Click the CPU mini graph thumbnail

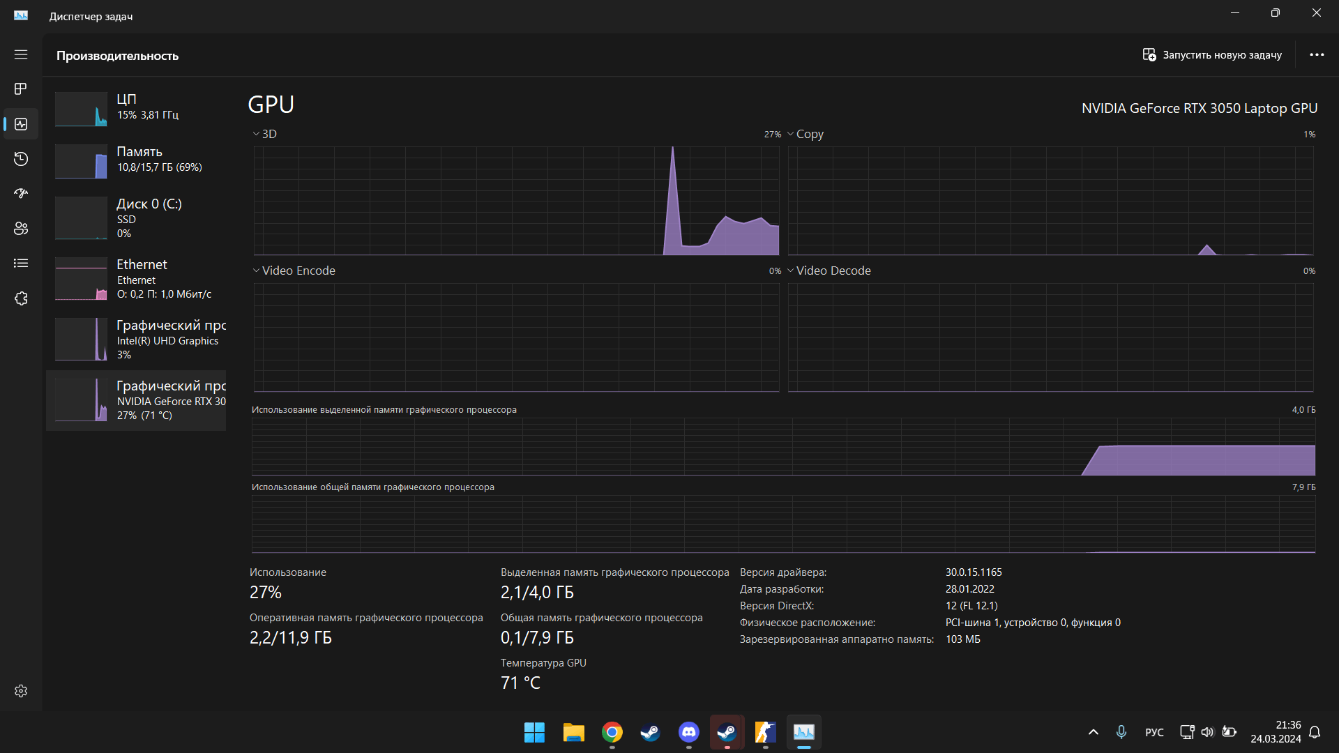(81, 109)
